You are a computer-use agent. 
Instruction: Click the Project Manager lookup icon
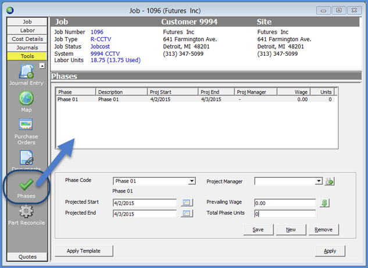[x=330, y=181]
